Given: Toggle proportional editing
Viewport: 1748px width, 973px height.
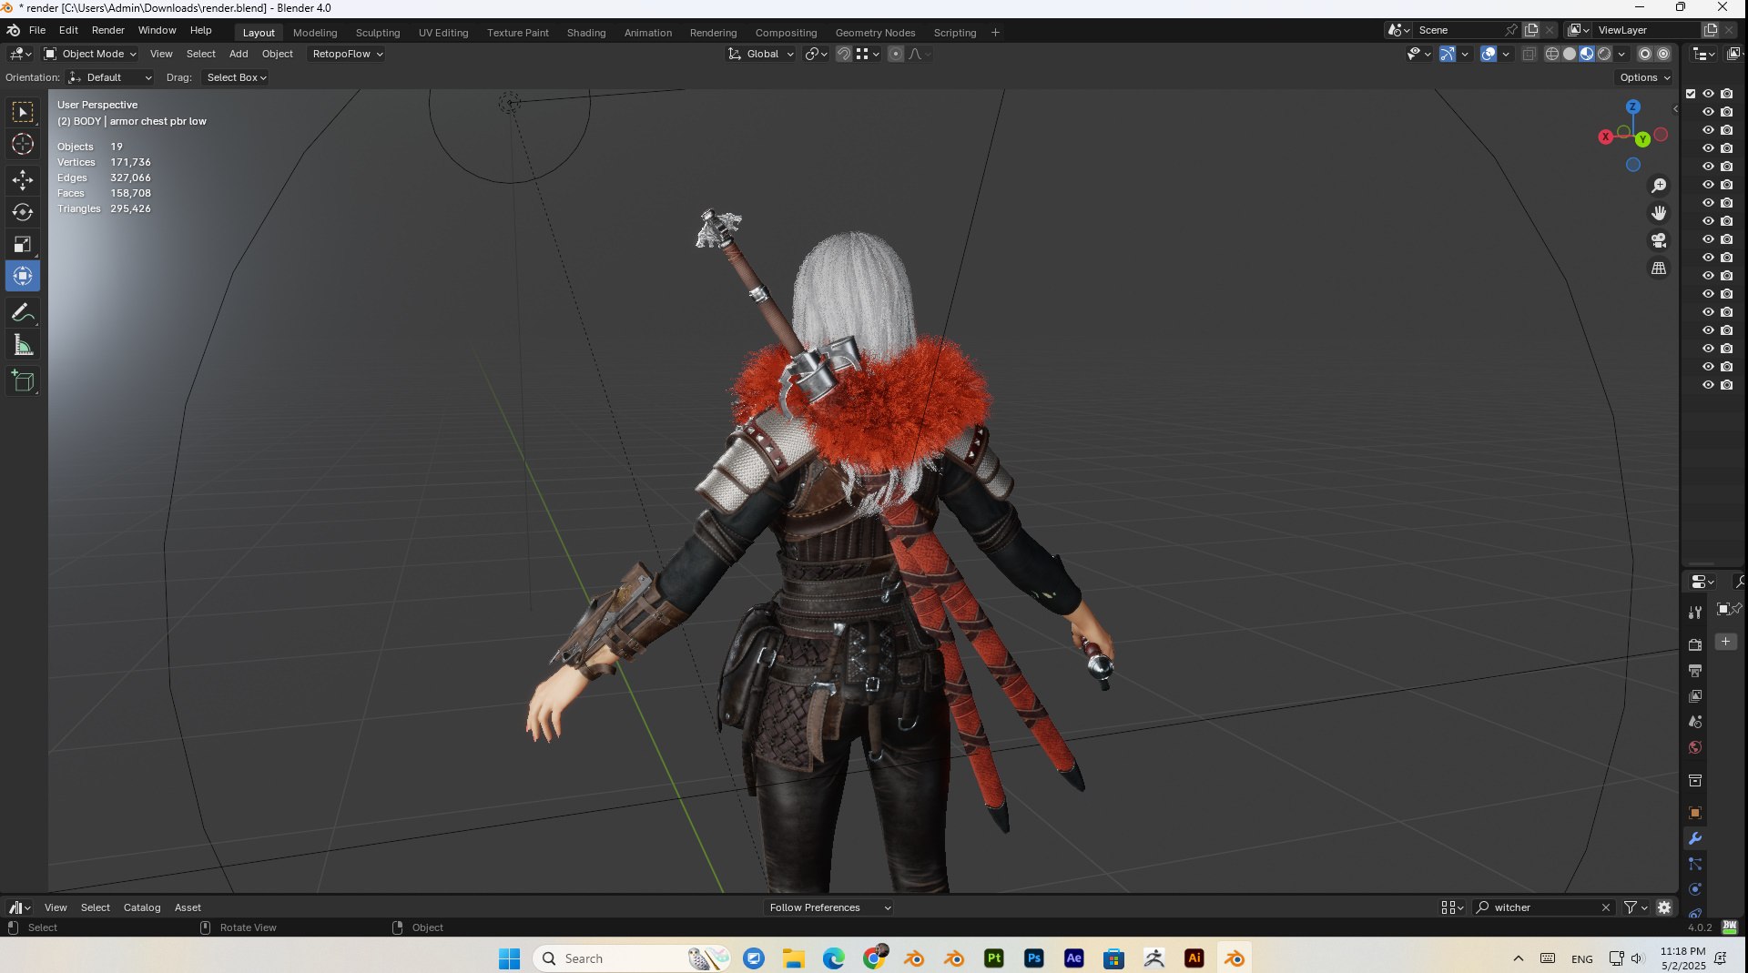Looking at the screenshot, I should (x=896, y=54).
